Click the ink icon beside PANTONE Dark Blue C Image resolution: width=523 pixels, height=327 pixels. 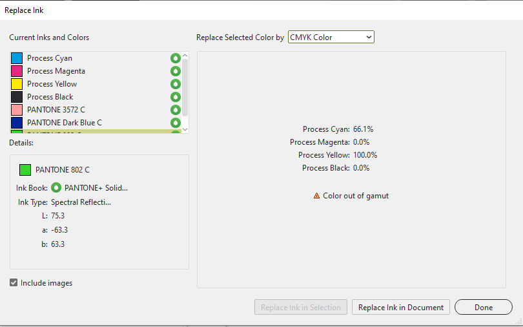pos(175,123)
